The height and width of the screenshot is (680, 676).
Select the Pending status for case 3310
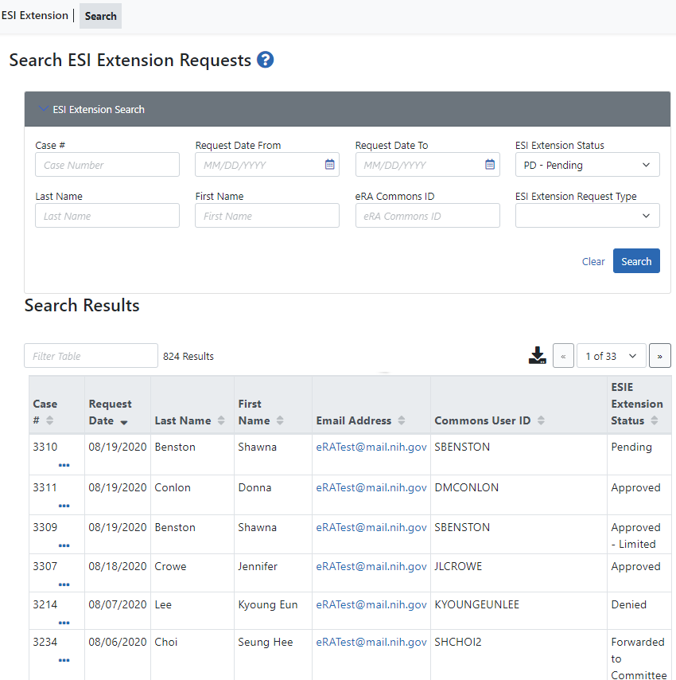click(x=631, y=447)
